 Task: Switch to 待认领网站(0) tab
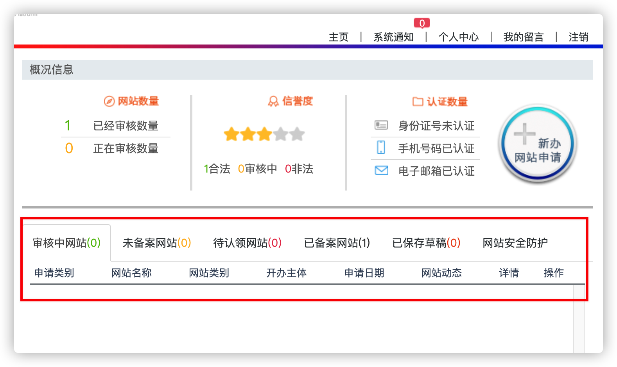click(248, 243)
